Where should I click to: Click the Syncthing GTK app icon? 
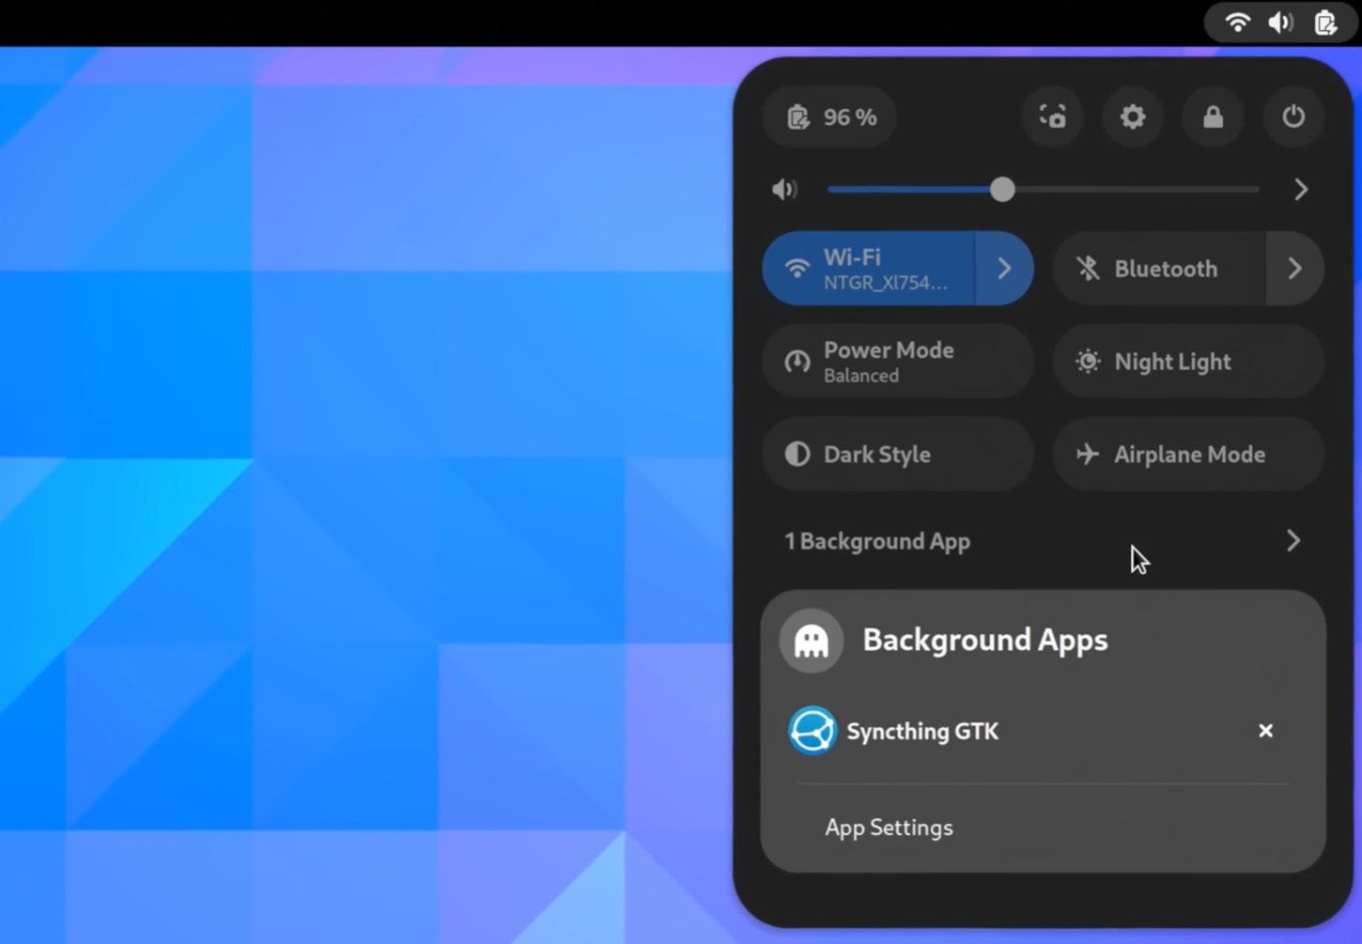tap(812, 731)
